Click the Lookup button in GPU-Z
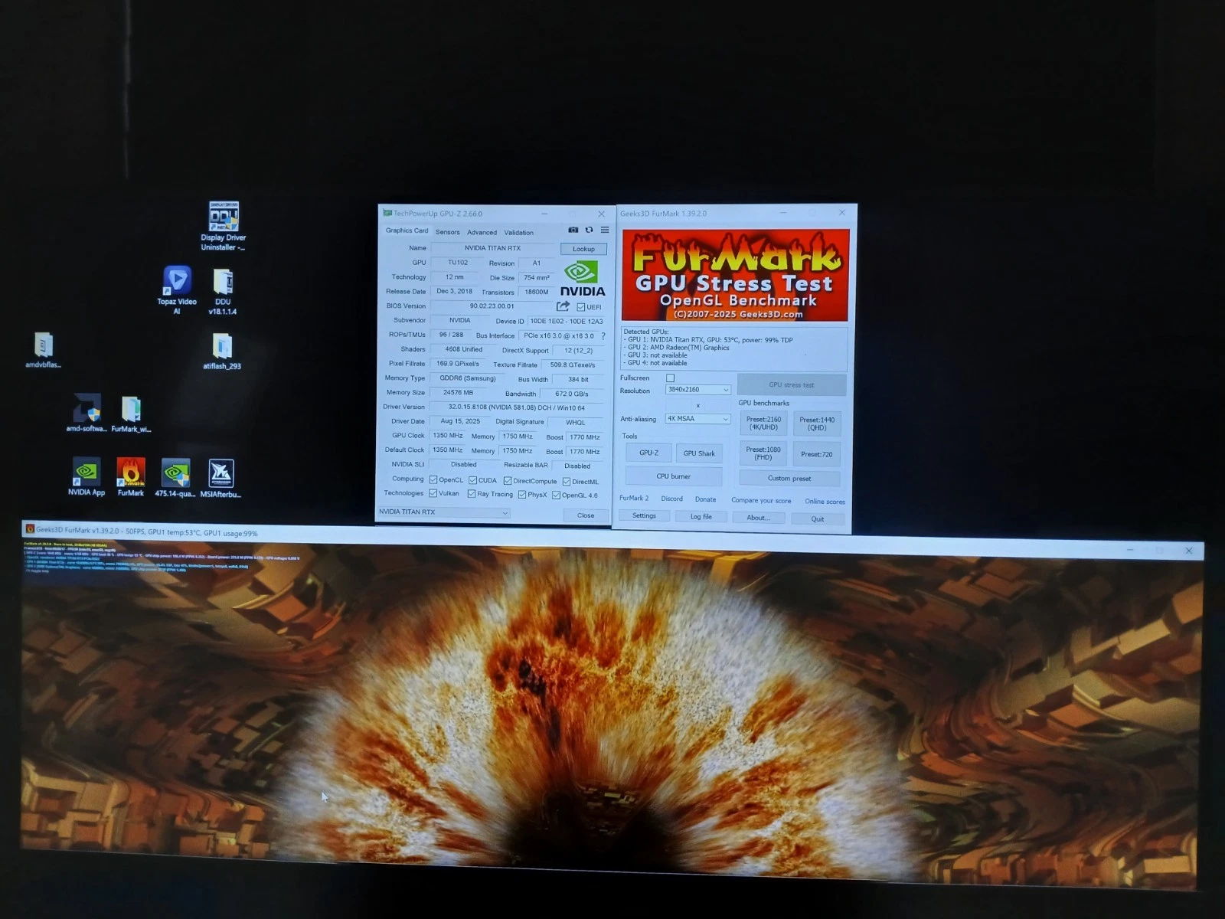The width and height of the screenshot is (1225, 919). [x=583, y=249]
